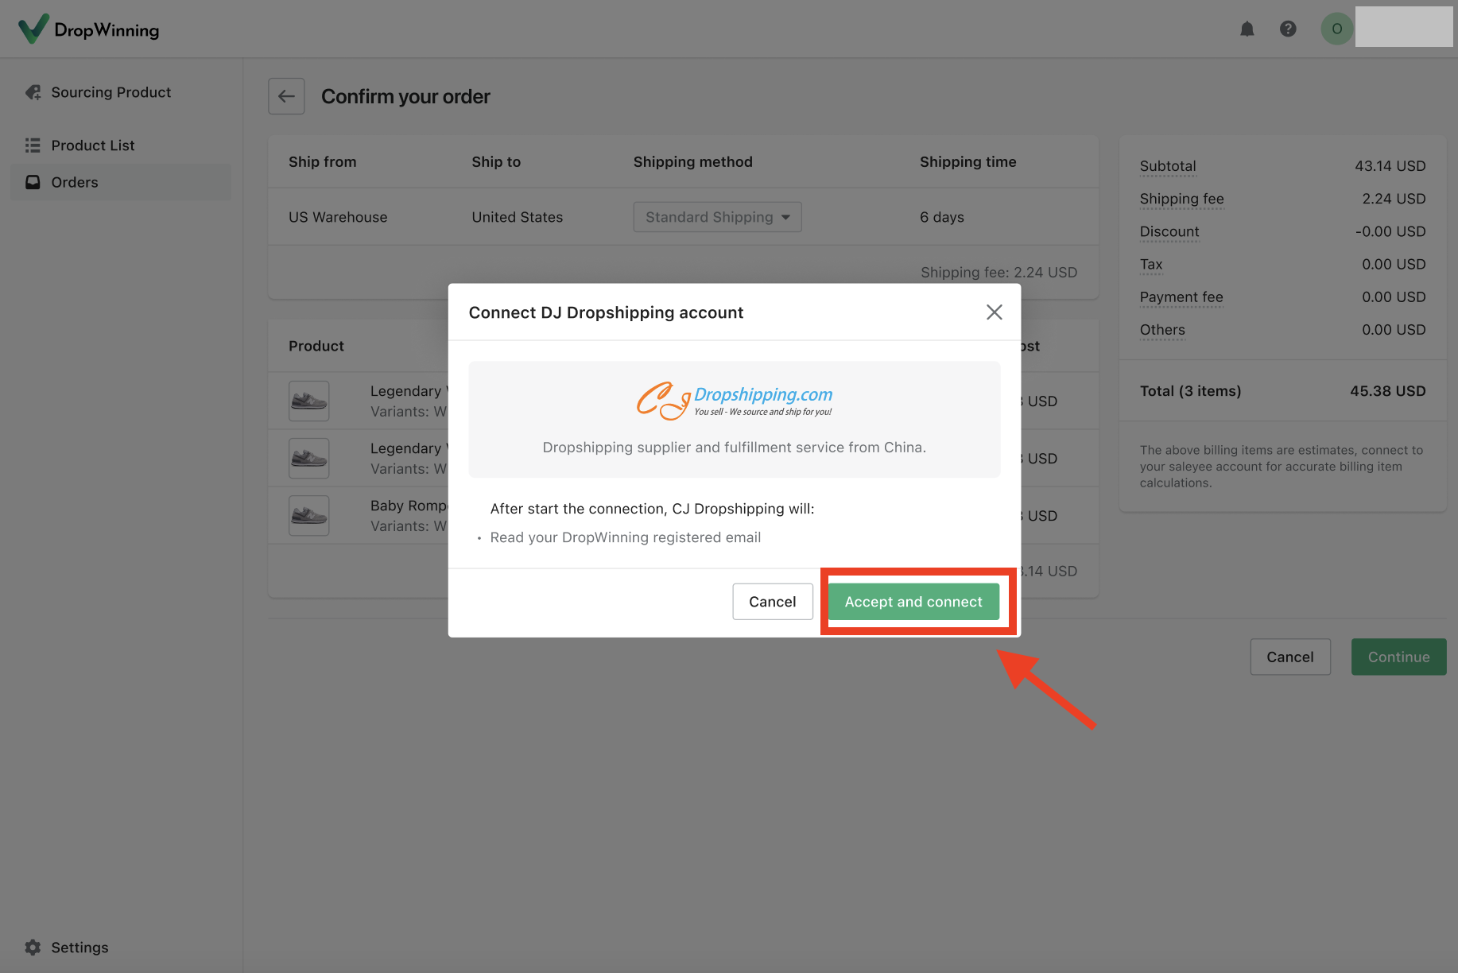Click the Baby Romper product name

coord(409,506)
